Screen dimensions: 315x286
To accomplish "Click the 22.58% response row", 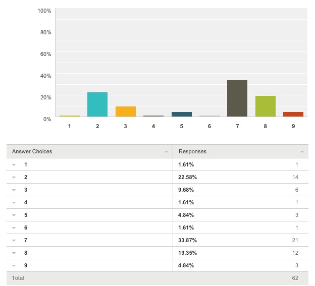I will click(x=157, y=177).
